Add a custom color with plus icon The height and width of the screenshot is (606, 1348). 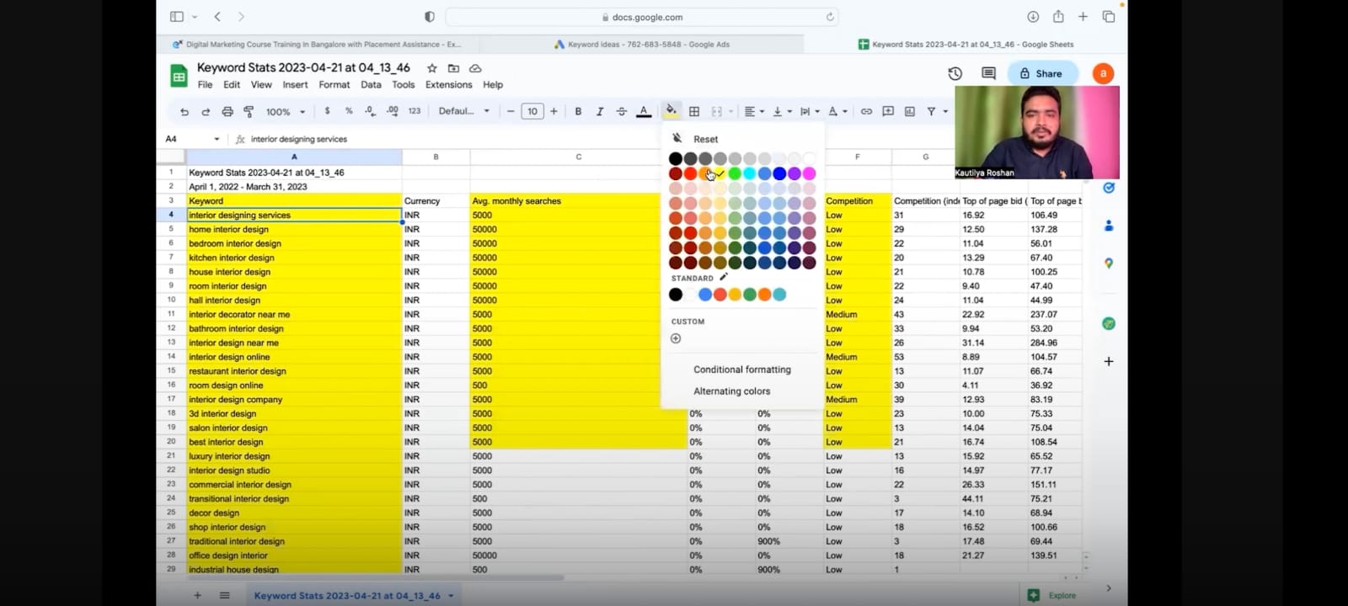tap(676, 338)
